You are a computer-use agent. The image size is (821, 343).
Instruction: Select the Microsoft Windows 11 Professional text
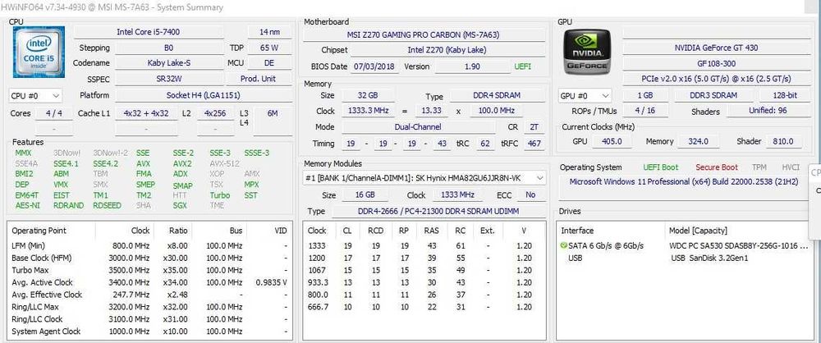684,181
